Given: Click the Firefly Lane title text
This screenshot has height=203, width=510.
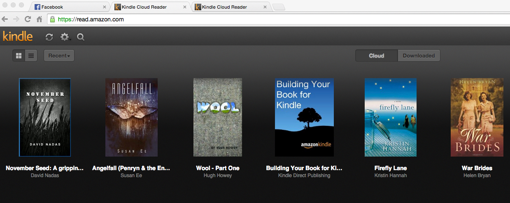Looking at the screenshot, I should coord(390,168).
